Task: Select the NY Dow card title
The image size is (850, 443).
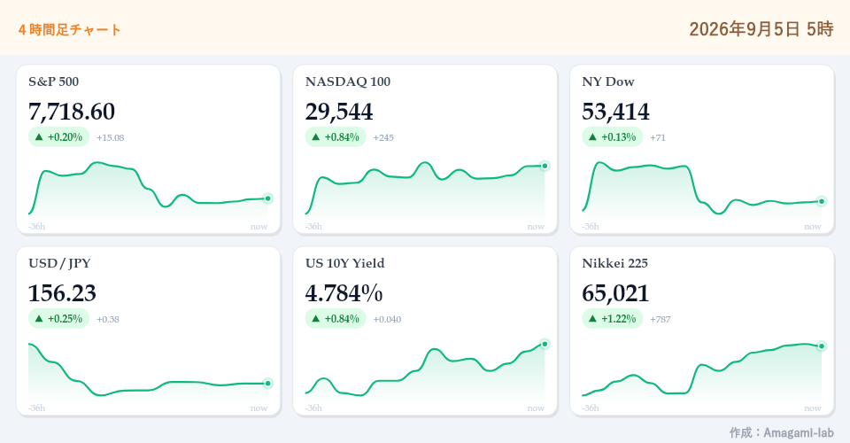Action: tap(607, 82)
